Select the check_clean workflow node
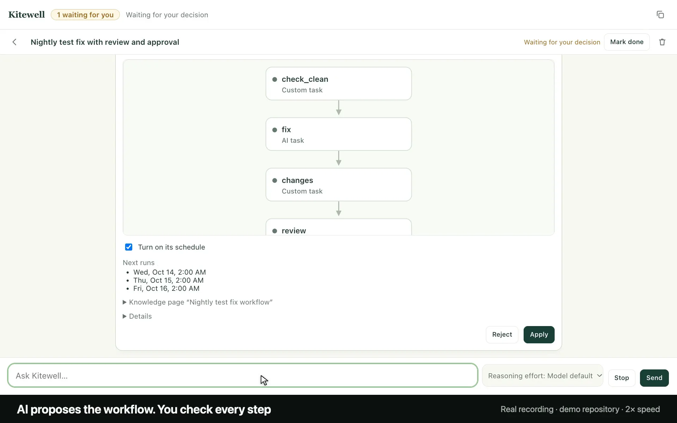677x423 pixels. [x=338, y=84]
